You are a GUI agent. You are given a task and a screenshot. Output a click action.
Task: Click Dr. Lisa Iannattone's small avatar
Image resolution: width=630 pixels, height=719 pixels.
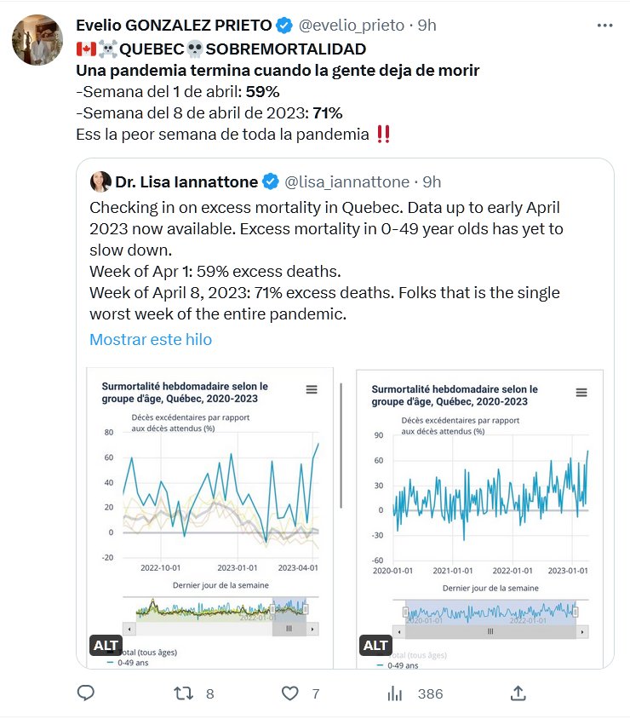coord(101,181)
